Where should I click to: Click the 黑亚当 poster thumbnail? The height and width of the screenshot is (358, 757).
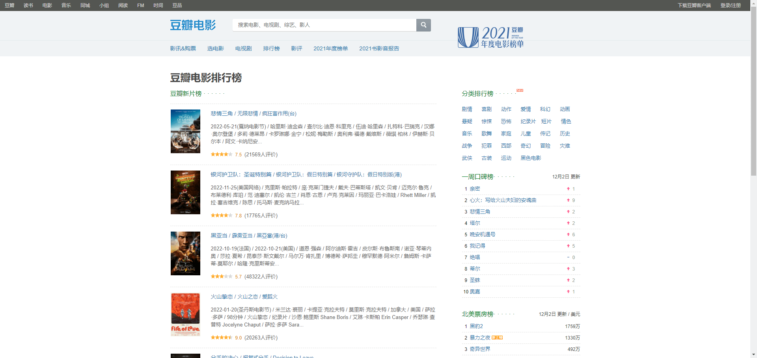(185, 253)
